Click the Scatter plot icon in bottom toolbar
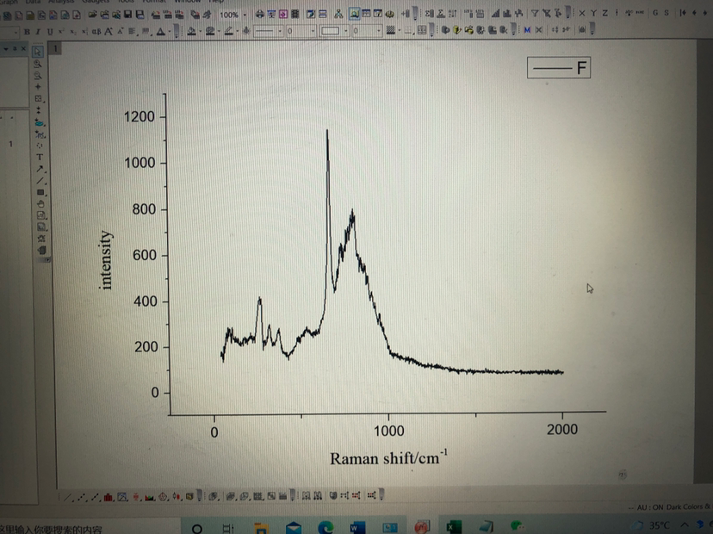713x534 pixels. pyautogui.click(x=82, y=497)
